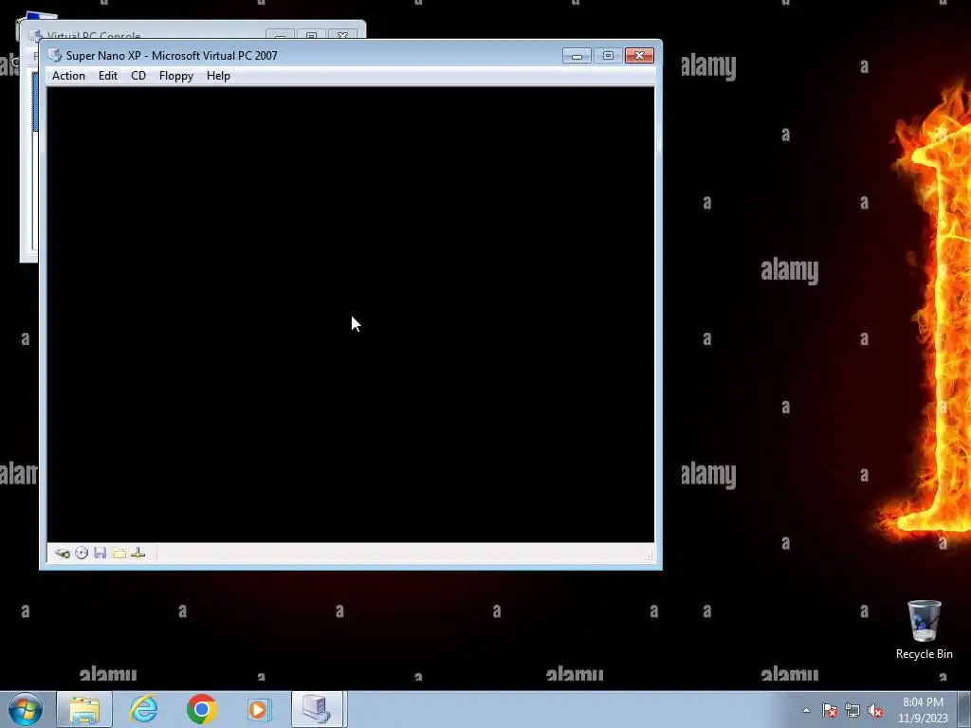Click the network tray icon
The width and height of the screenshot is (971, 728).
852,711
